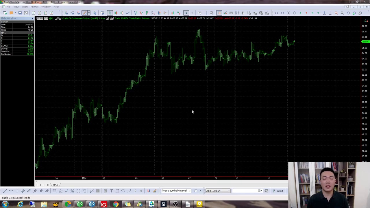
Task: Click the red up arrow icon
Action: pos(306,13)
